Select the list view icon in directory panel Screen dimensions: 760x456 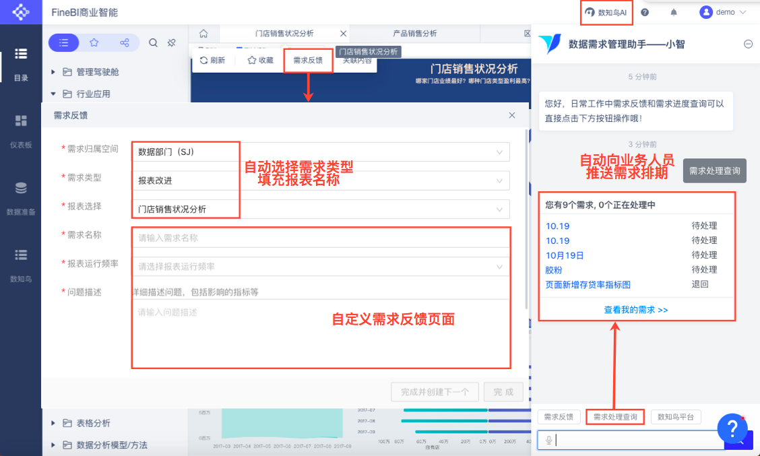[x=63, y=42]
